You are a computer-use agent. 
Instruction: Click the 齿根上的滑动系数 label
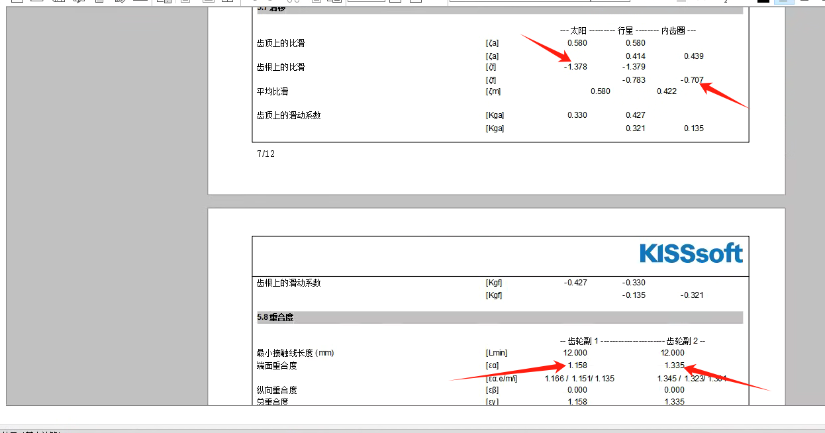coord(289,283)
